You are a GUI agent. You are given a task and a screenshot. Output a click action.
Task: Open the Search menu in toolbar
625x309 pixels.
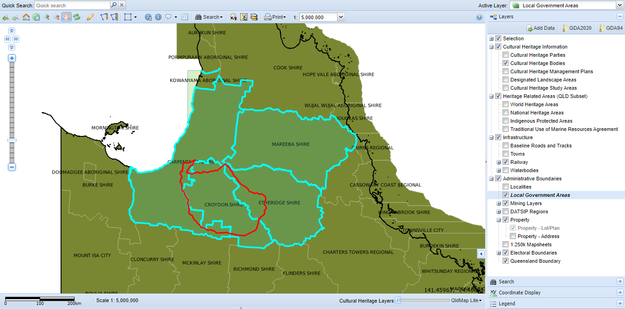point(209,17)
